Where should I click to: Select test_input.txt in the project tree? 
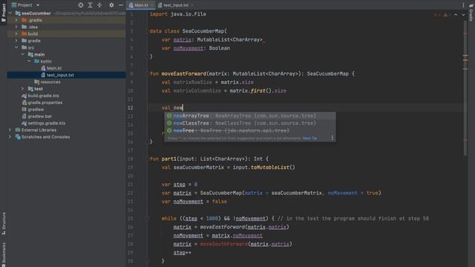tap(60, 75)
